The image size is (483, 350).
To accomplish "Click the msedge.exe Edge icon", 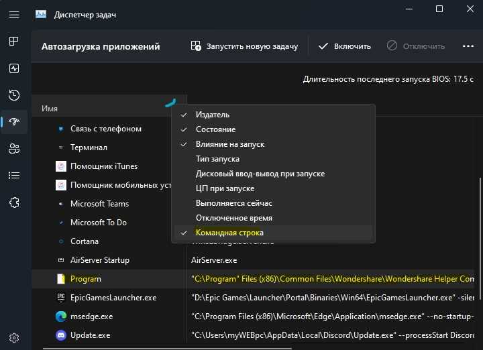I will (61, 316).
